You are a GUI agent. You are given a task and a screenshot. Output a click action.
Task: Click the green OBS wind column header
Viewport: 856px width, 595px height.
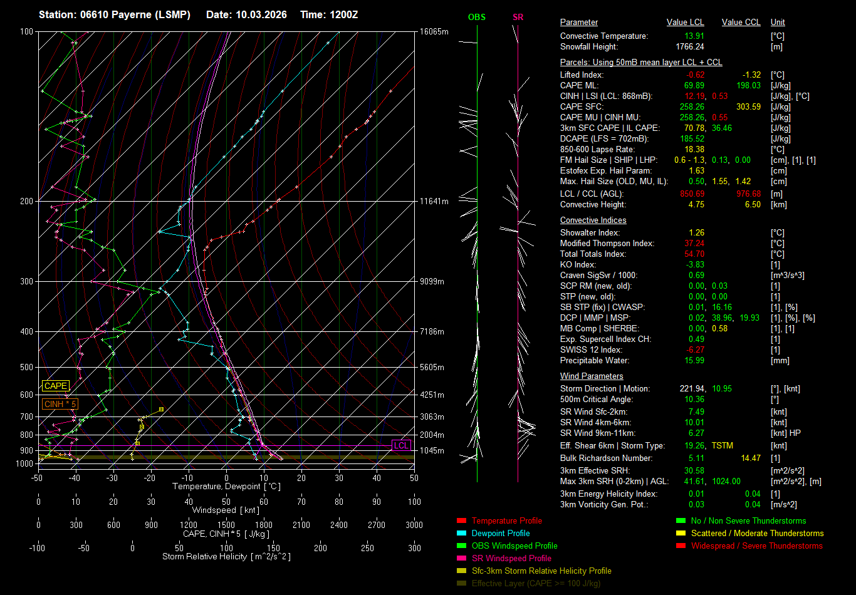coord(476,18)
